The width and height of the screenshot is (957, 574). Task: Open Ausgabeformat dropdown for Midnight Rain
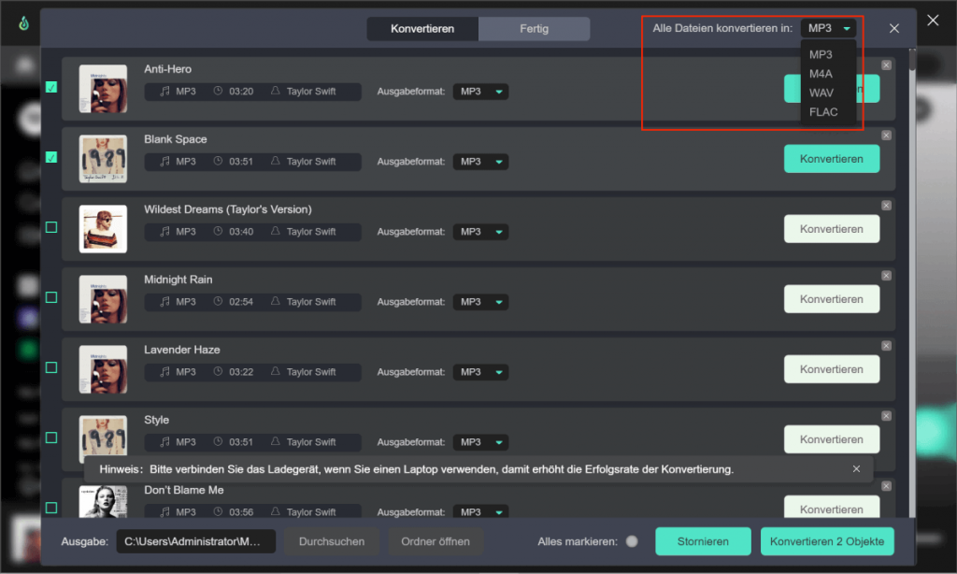tap(480, 302)
